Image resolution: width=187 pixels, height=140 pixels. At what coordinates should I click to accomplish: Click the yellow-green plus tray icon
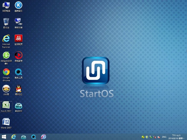(143, 137)
